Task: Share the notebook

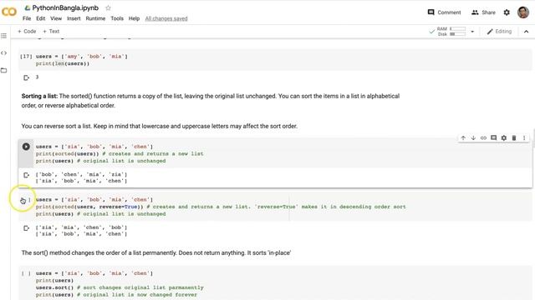Action: pos(483,12)
